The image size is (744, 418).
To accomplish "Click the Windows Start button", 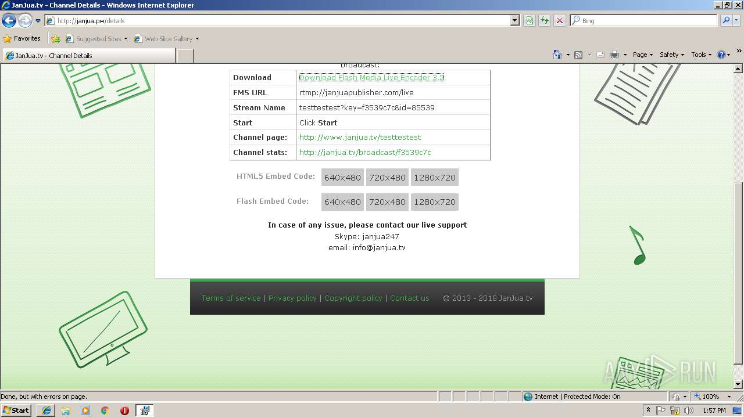I will click(x=16, y=410).
